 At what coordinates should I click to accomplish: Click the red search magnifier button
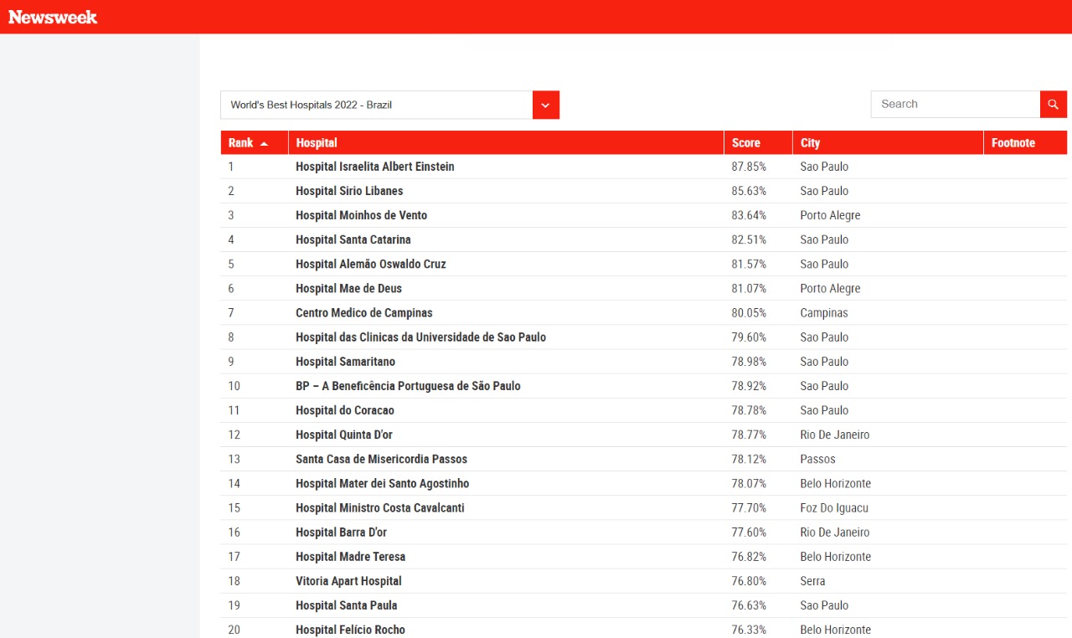click(1054, 104)
